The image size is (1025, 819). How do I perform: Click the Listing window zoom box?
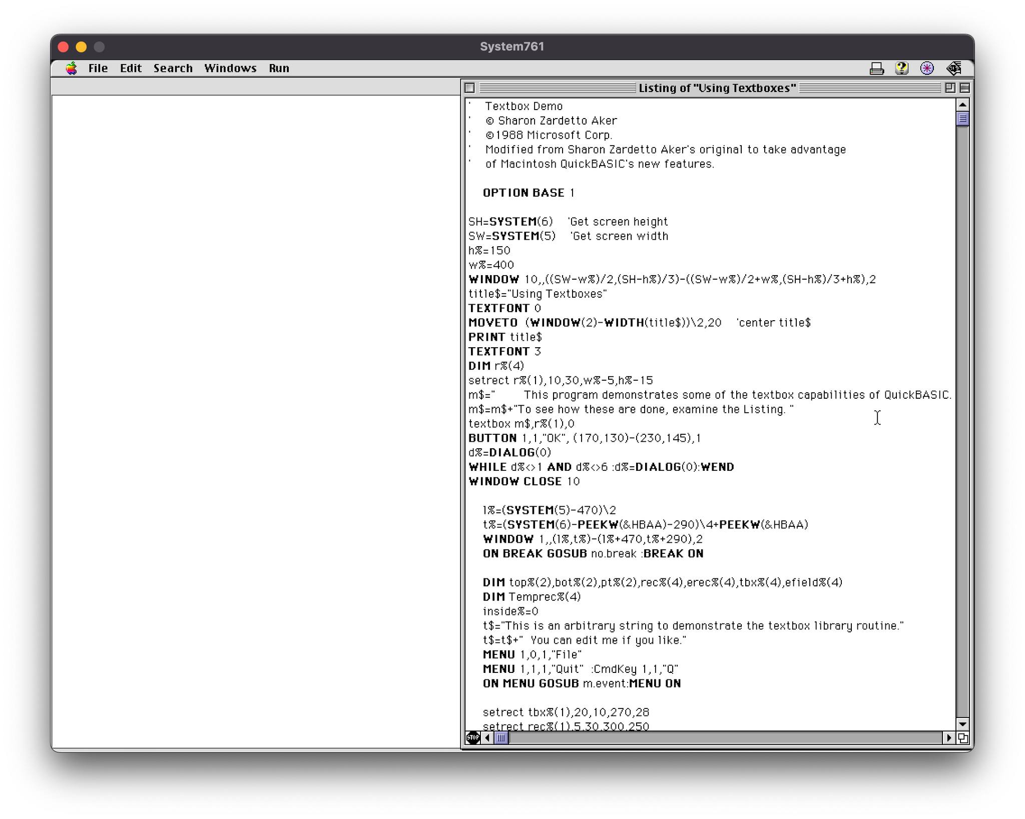950,88
